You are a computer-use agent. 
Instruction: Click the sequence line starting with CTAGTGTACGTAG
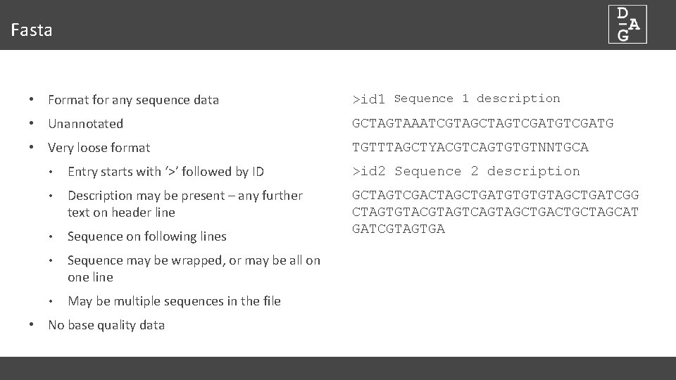point(495,212)
